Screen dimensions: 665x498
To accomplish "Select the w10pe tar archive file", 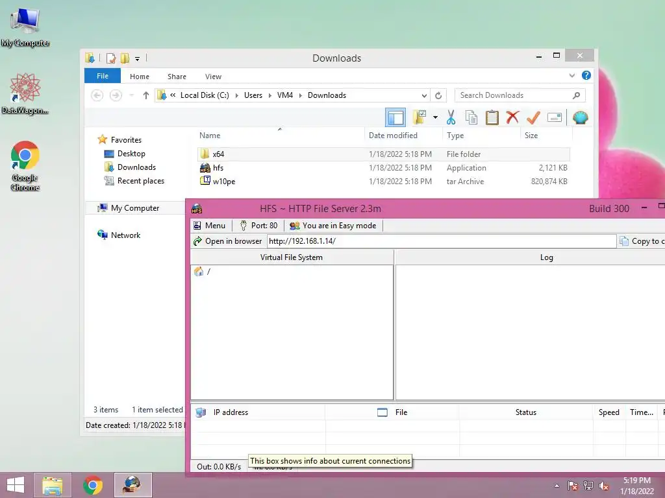I will pyautogui.click(x=383, y=182).
